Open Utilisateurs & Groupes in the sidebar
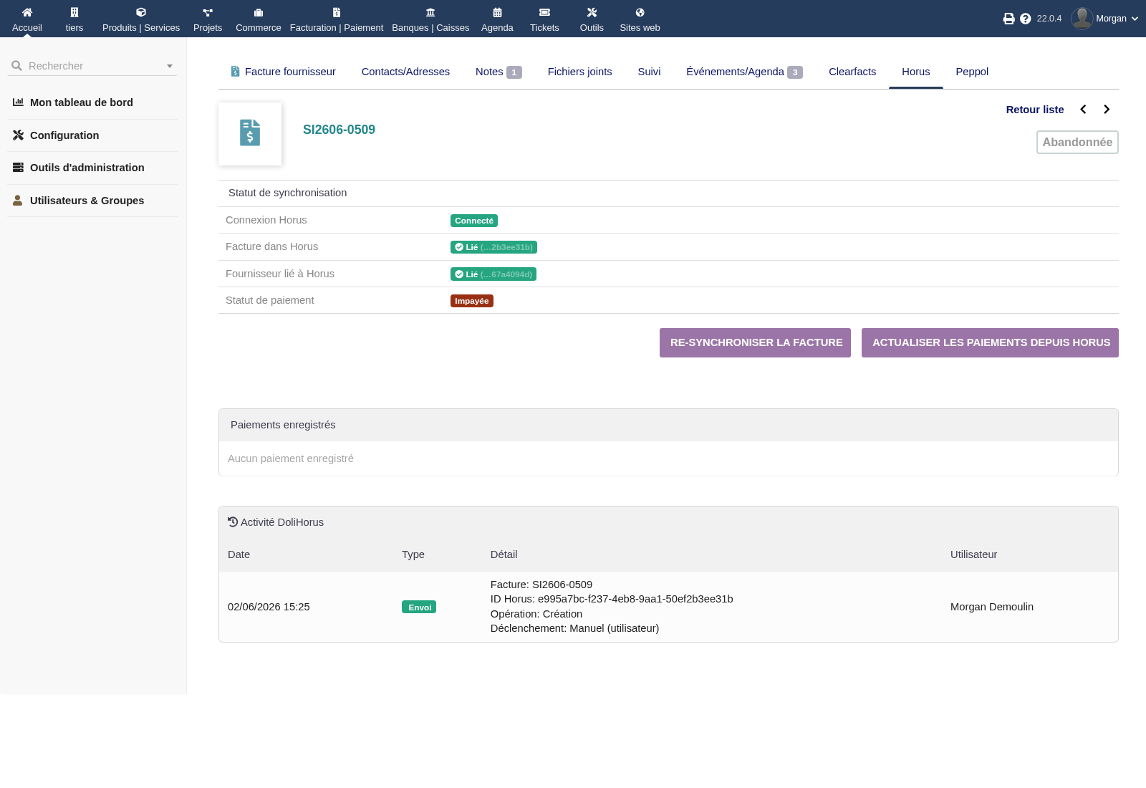1146x788 pixels. (87, 201)
